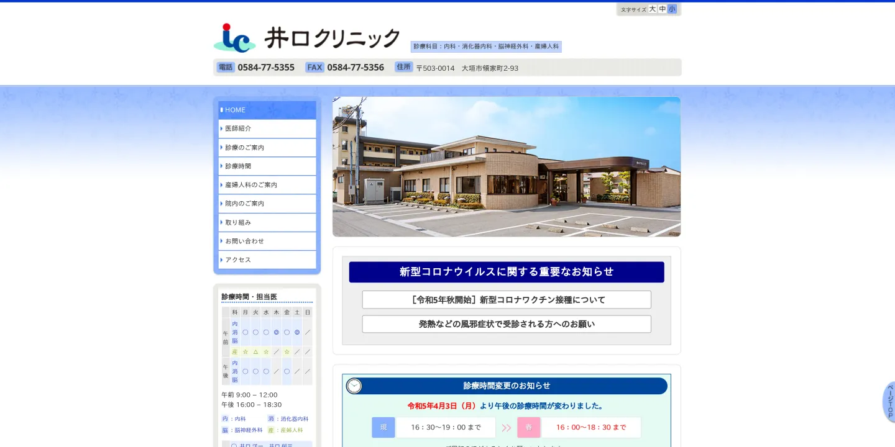Viewport: 895px width, 447px height.
Task: Click the 診療時間変更のお知らせ heading
Action: pyautogui.click(x=507, y=386)
